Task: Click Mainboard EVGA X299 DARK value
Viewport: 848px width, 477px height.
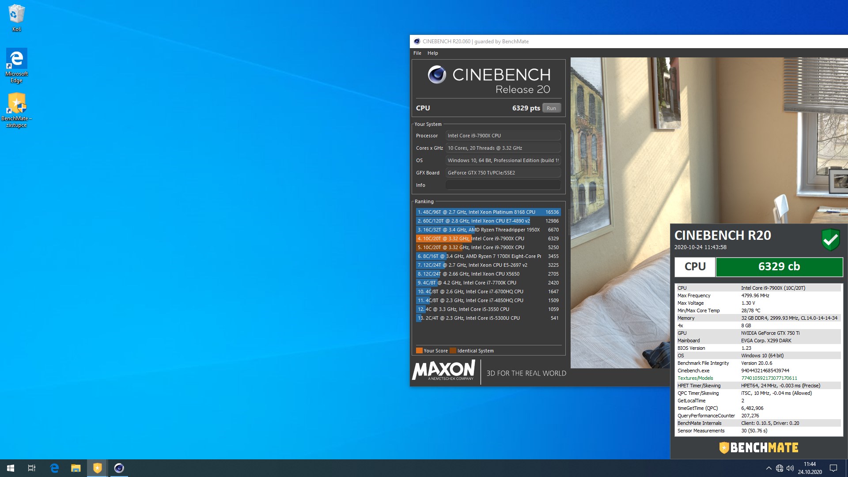Action: [766, 341]
